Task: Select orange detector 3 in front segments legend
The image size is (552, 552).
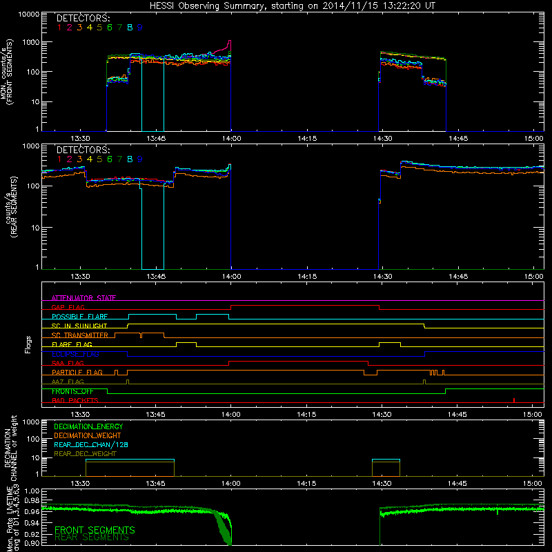Action: pos(79,27)
